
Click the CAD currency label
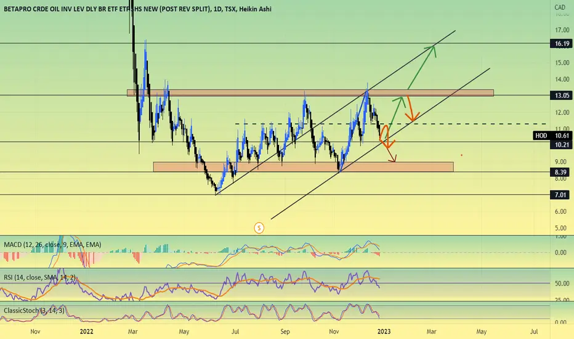point(559,7)
